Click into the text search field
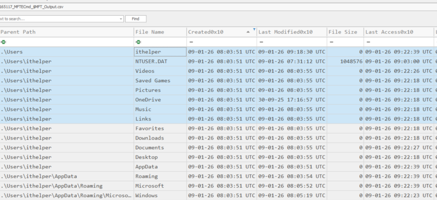The width and height of the screenshot is (437, 200). tap(60, 19)
